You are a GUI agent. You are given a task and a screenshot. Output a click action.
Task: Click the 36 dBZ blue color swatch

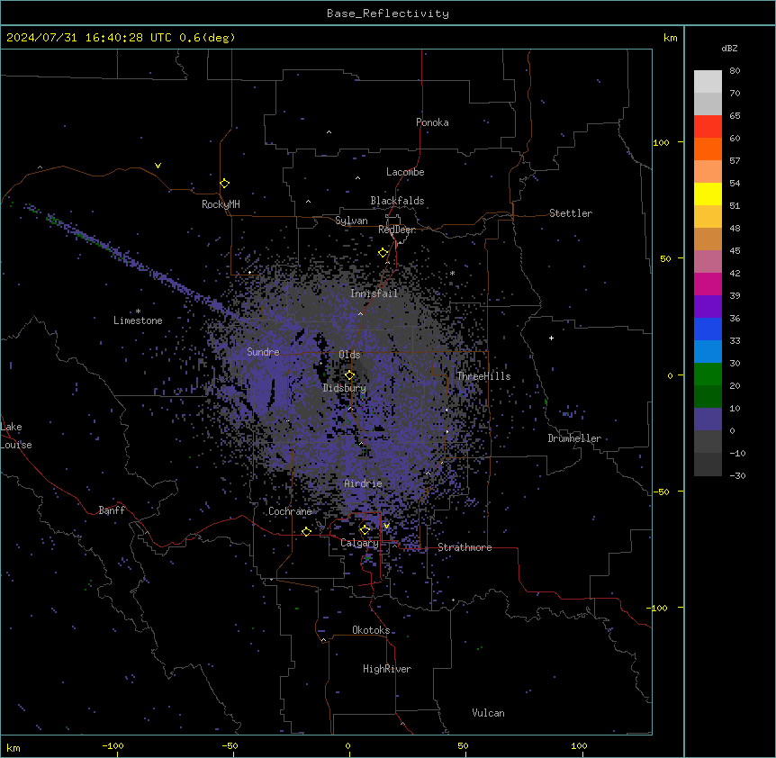point(708,329)
